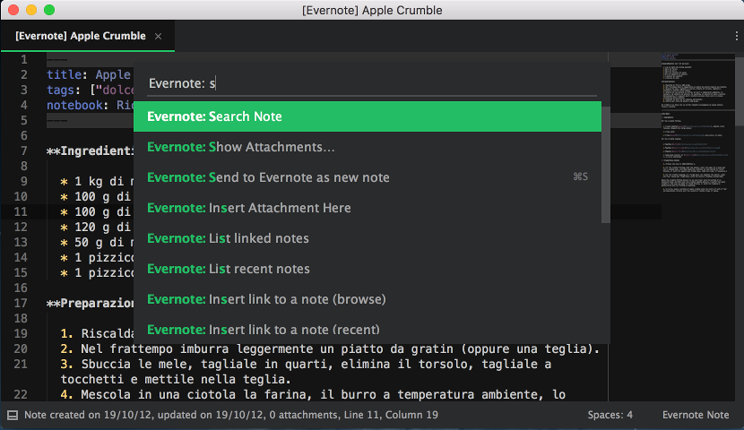Select the [Evernote] Apple Crumble tab
This screenshot has height=430, width=744.
pyautogui.click(x=88, y=36)
